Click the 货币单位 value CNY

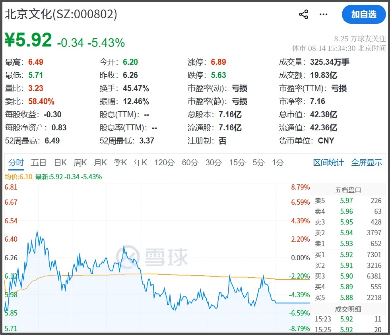coord(326,141)
